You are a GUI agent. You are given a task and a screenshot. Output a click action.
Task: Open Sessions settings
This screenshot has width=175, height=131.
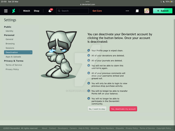pos(10,48)
